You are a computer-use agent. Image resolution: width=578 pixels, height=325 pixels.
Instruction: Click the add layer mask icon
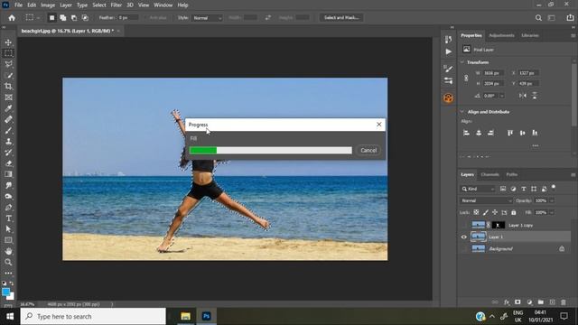click(517, 302)
